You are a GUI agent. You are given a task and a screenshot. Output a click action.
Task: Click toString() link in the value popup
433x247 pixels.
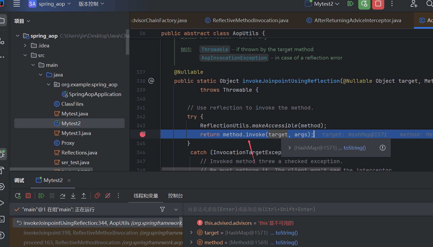355,148
